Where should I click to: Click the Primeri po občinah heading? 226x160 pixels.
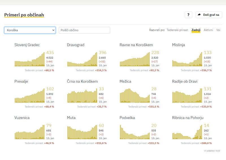click(24, 15)
